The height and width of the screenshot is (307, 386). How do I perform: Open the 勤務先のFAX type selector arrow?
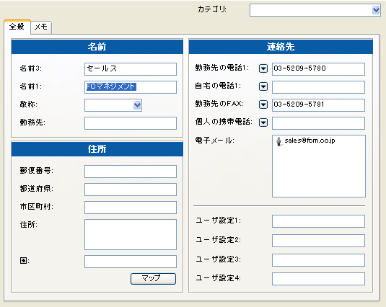click(263, 104)
